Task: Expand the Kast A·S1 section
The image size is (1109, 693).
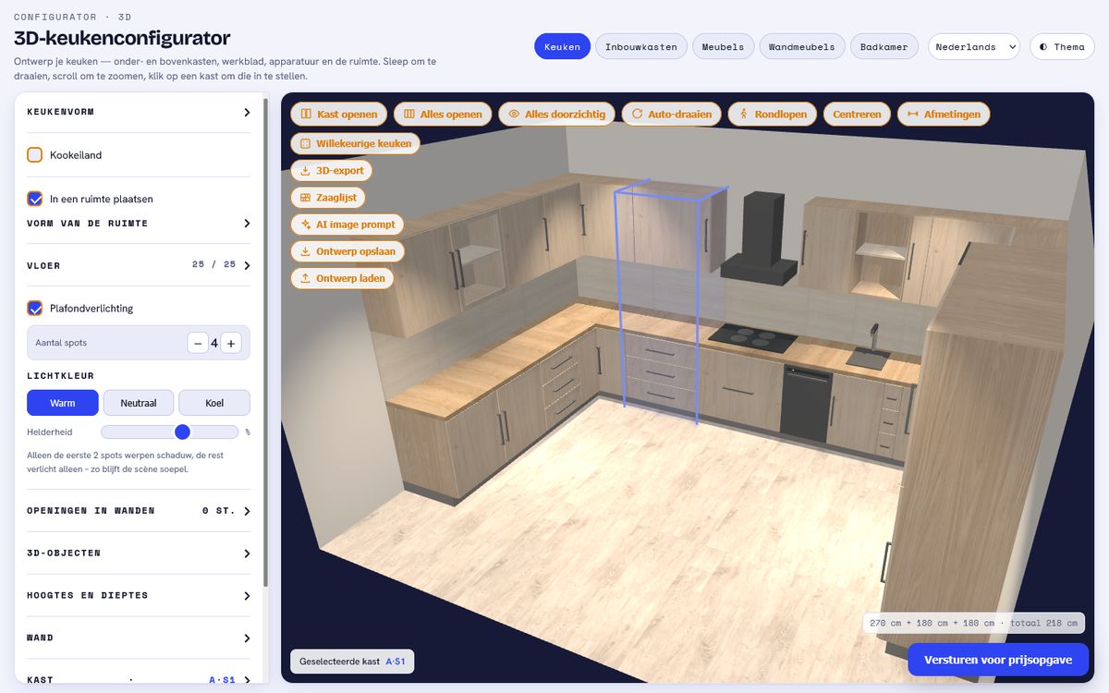Action: coord(139,680)
